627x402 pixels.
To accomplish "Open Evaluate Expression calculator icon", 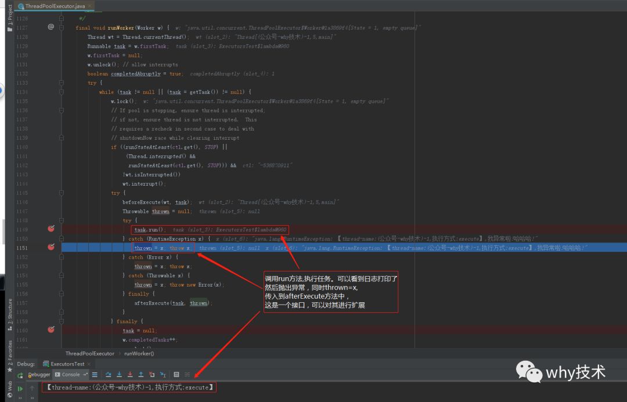I will (x=176, y=374).
